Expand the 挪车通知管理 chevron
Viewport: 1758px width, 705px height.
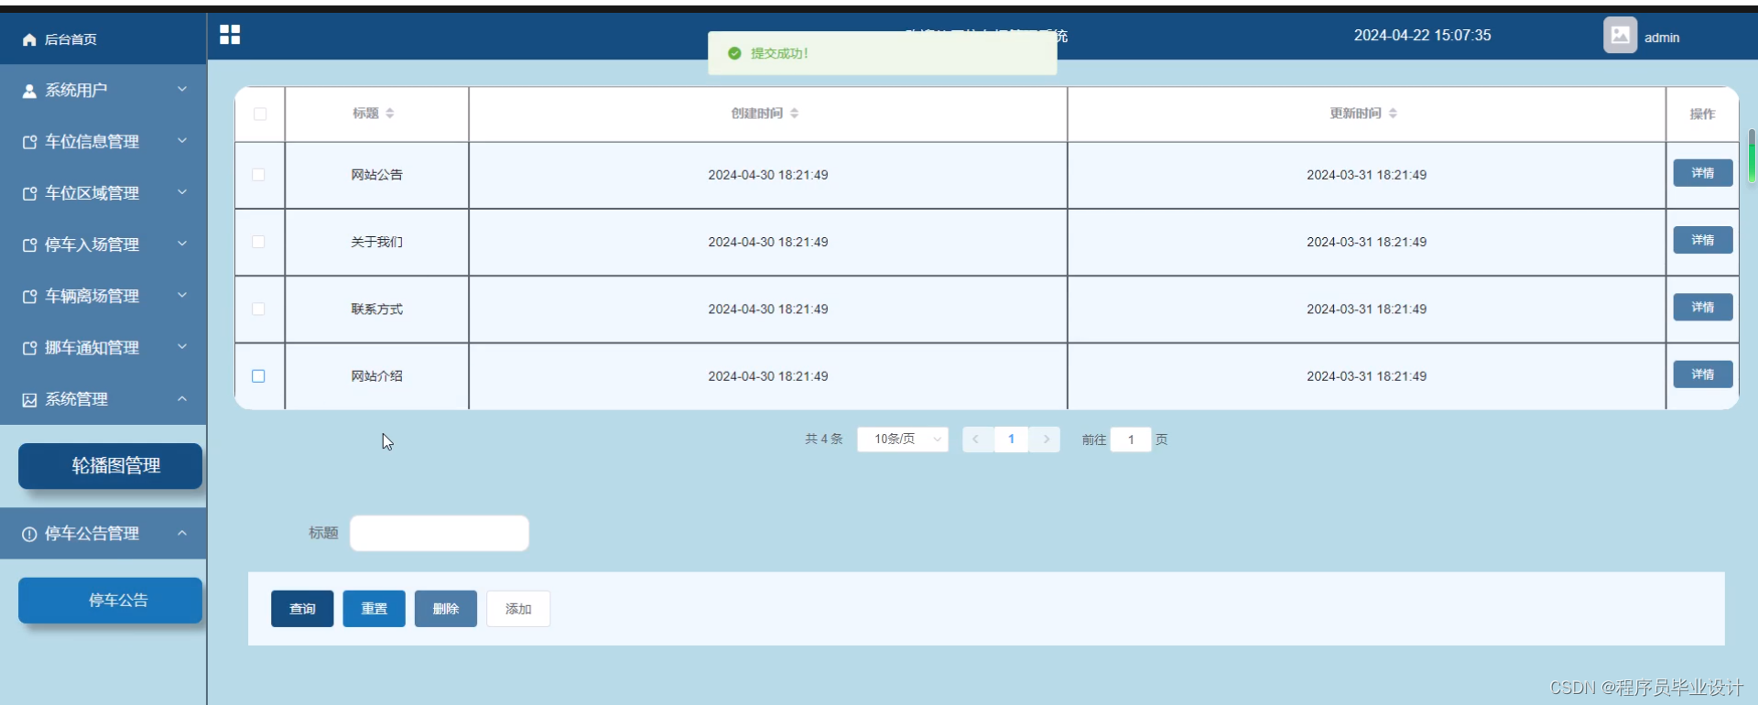182,347
